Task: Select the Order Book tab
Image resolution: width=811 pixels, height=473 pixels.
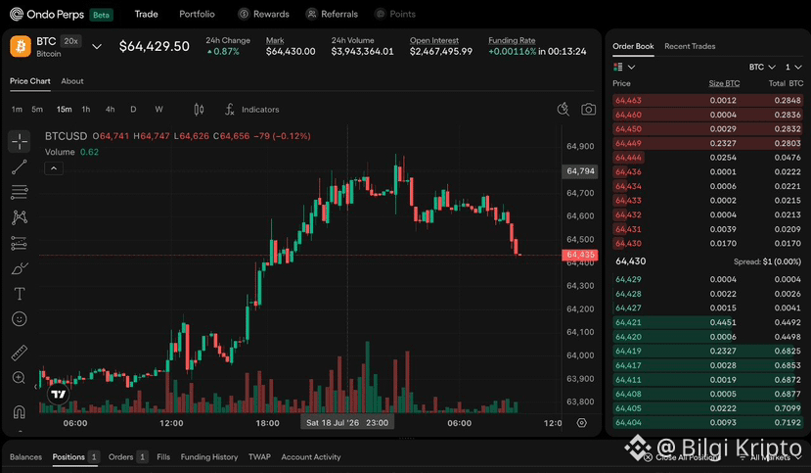Action: point(633,46)
